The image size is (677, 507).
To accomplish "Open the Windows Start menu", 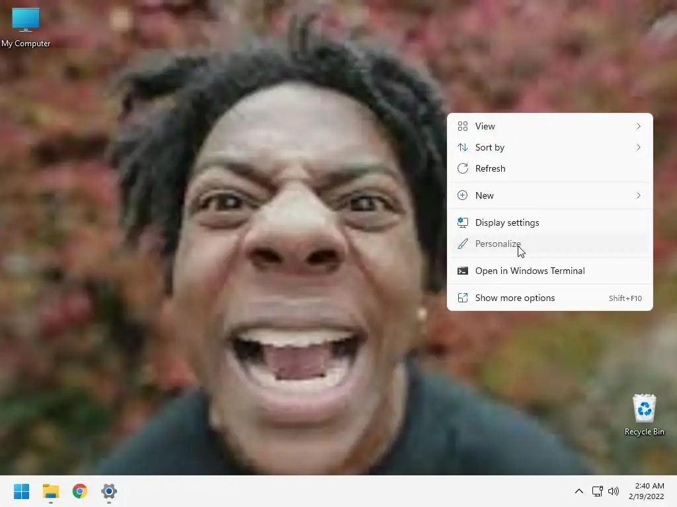I will pyautogui.click(x=21, y=491).
